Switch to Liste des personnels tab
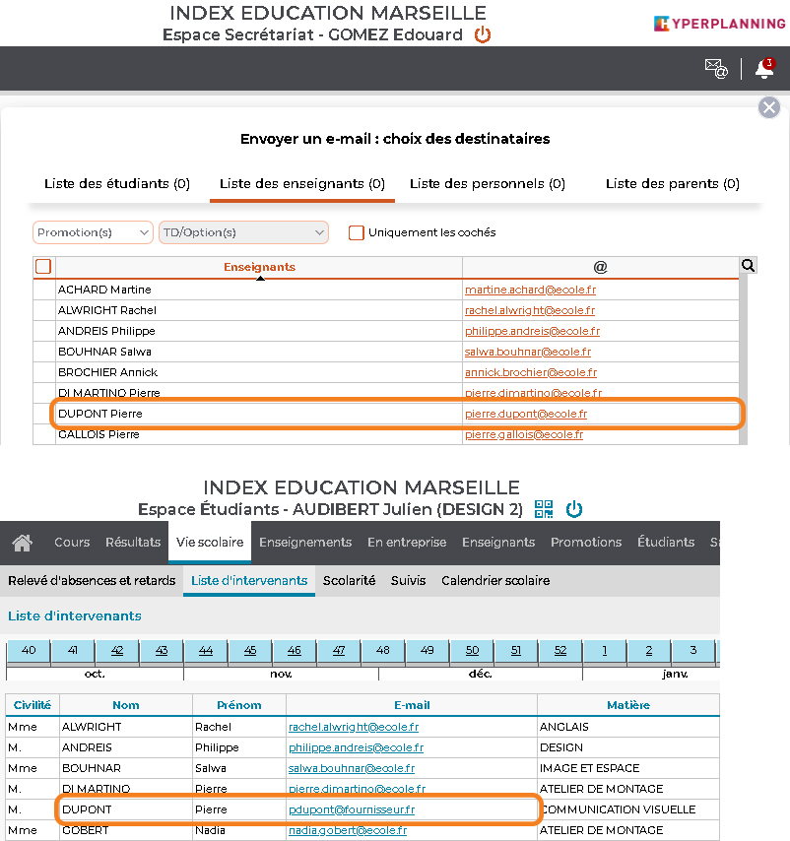The width and height of the screenshot is (790, 841). [487, 184]
